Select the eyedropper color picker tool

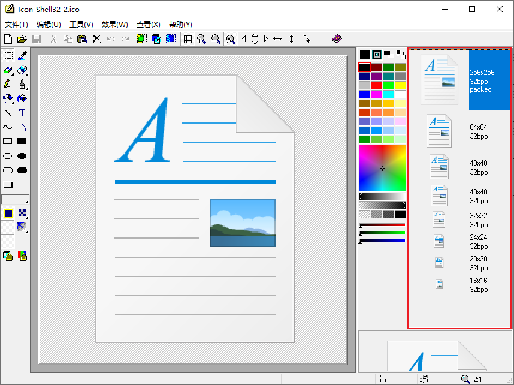click(22, 56)
